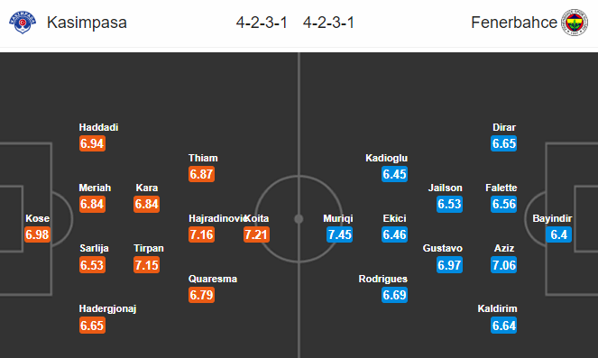Select Muriqi's 7.45 rating badge
The width and height of the screenshot is (598, 358).
(x=339, y=234)
